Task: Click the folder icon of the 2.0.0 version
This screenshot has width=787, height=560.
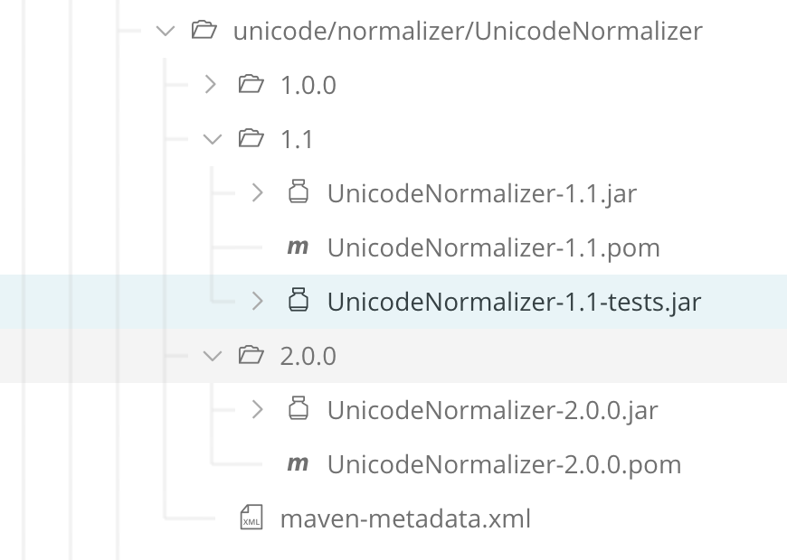Action: tap(251, 355)
